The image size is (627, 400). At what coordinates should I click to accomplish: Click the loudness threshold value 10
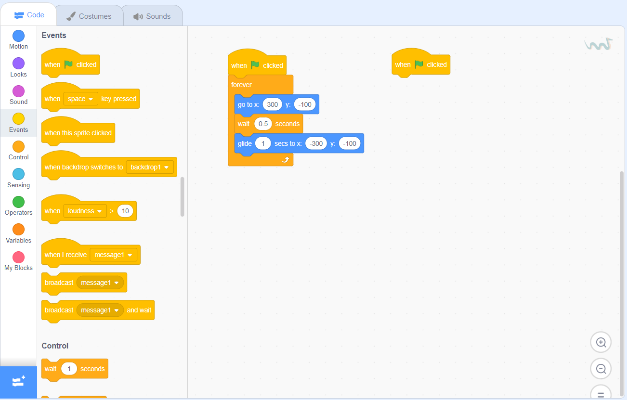[125, 211]
